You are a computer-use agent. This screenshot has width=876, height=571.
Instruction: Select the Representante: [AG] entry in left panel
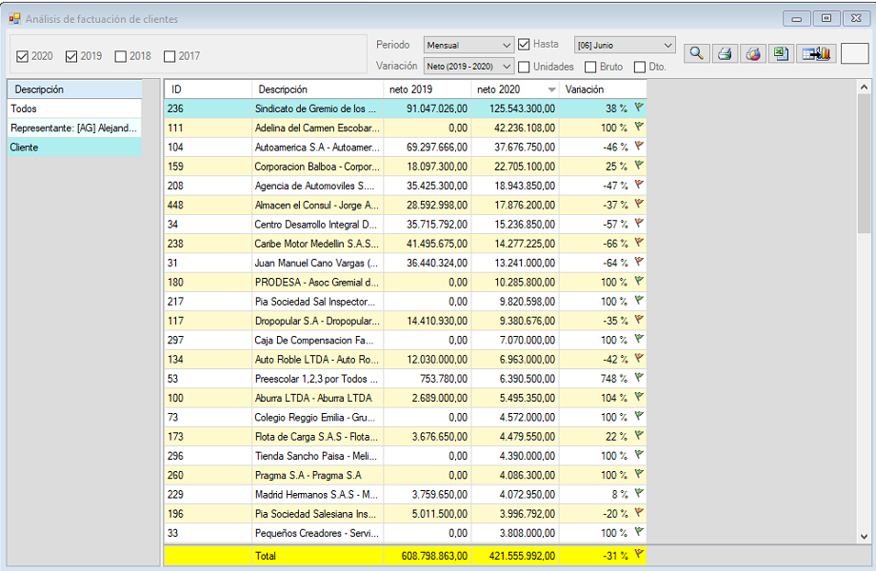(73, 128)
